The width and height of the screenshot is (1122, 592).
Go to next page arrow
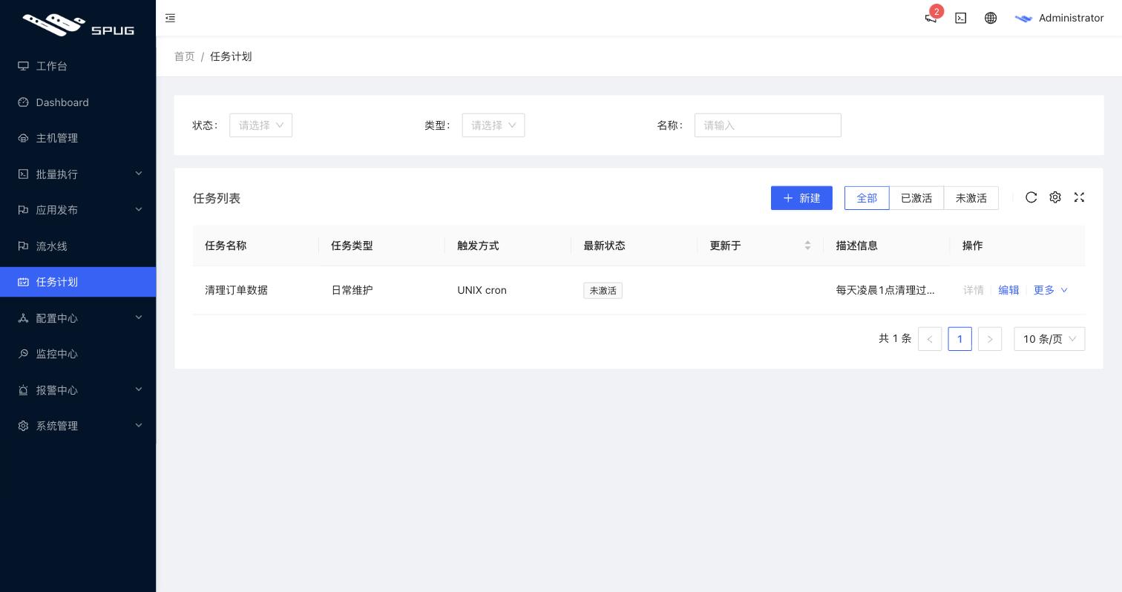[x=990, y=339]
